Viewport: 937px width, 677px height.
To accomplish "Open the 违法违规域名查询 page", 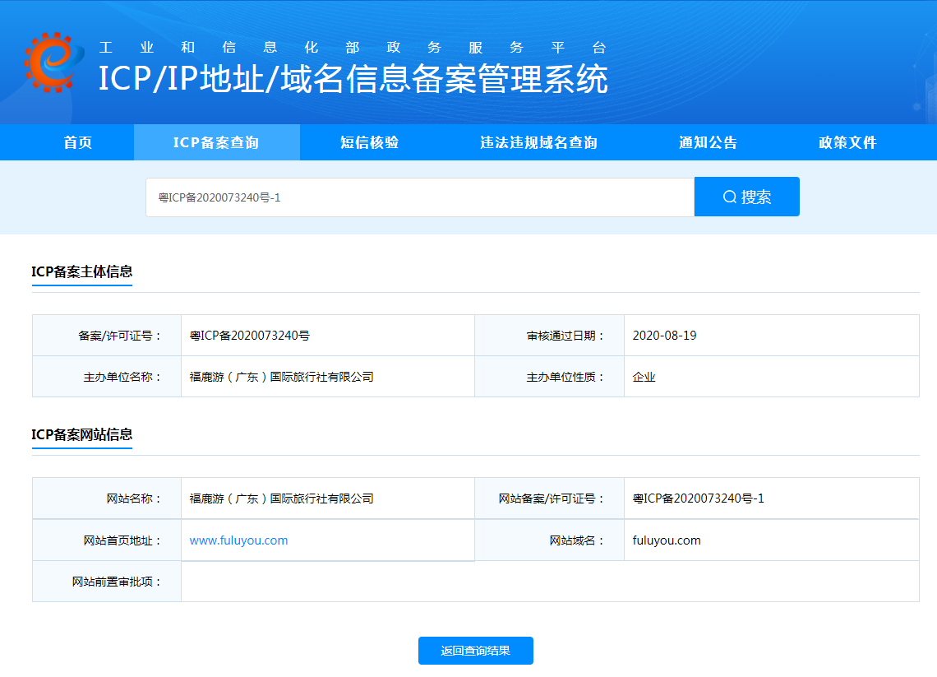I will coord(538,141).
